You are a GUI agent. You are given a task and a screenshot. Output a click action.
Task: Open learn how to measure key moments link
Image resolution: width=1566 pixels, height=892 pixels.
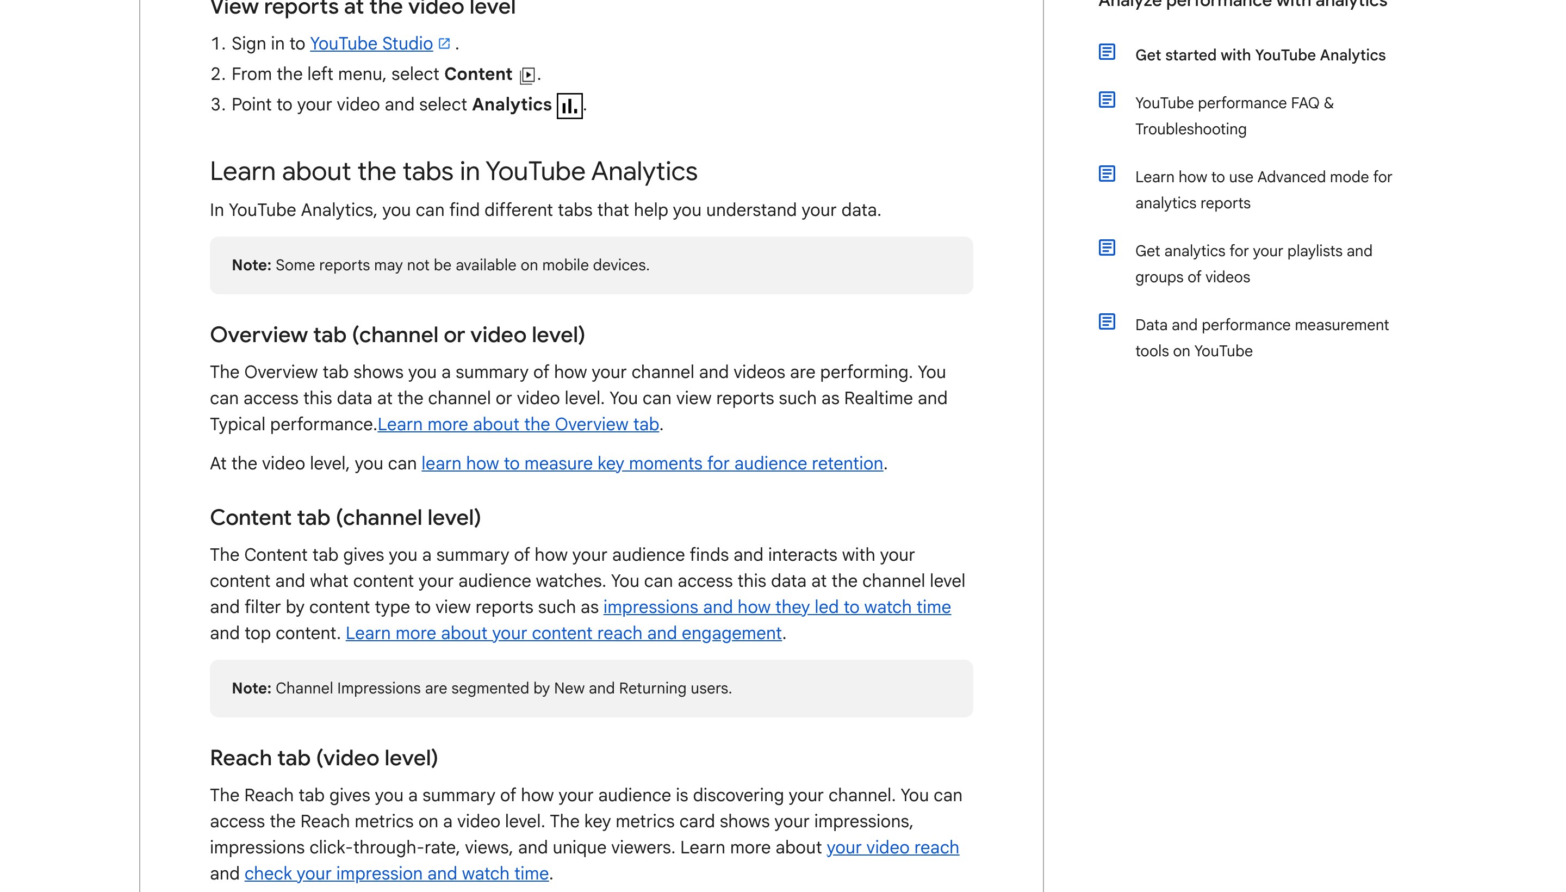[x=652, y=463]
